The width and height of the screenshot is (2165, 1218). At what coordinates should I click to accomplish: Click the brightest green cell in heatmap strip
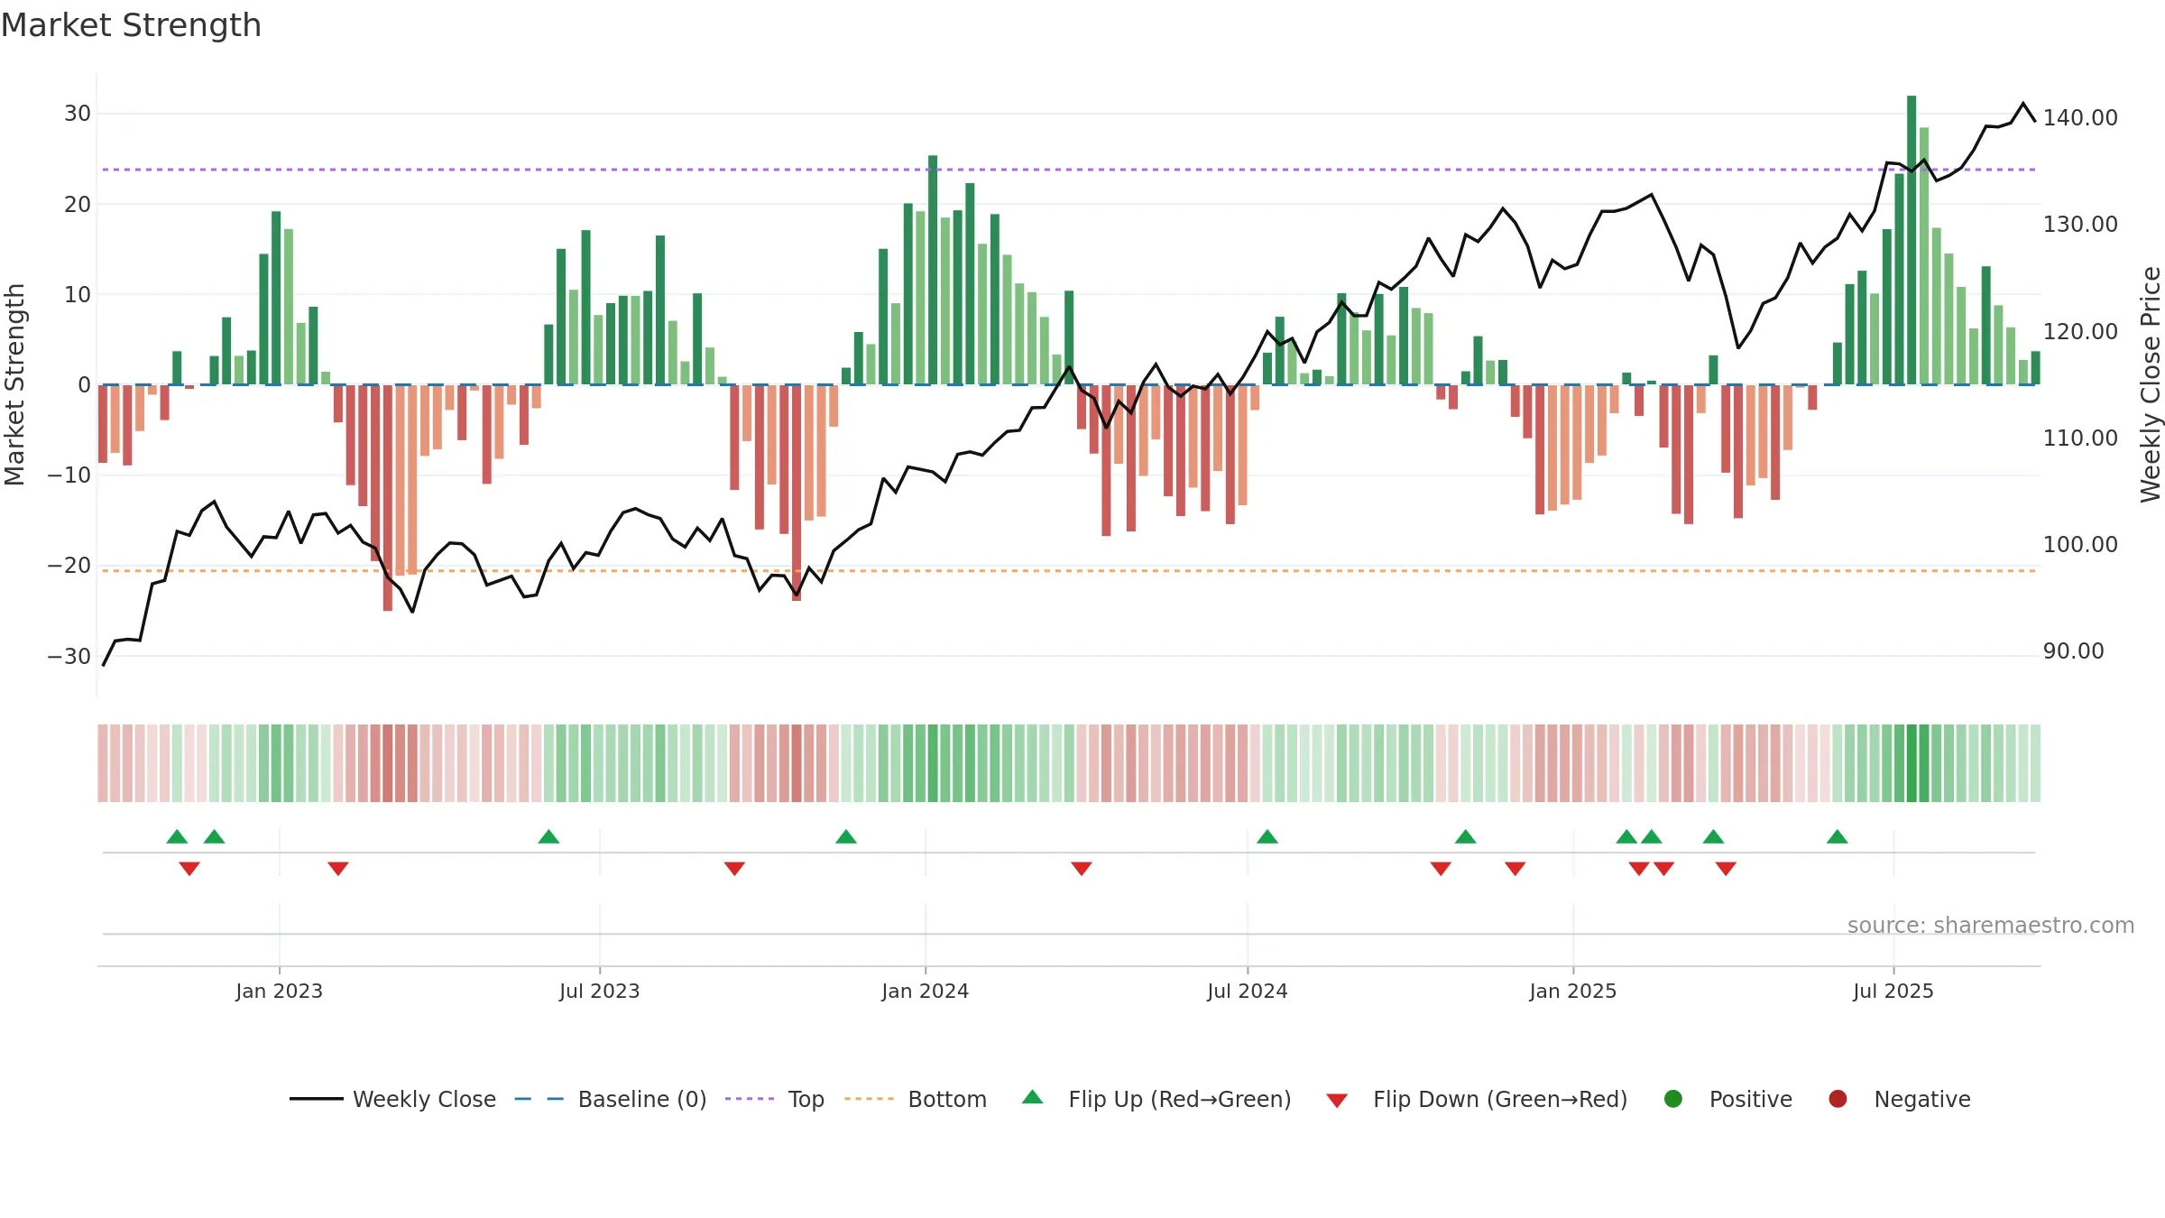1912,762
